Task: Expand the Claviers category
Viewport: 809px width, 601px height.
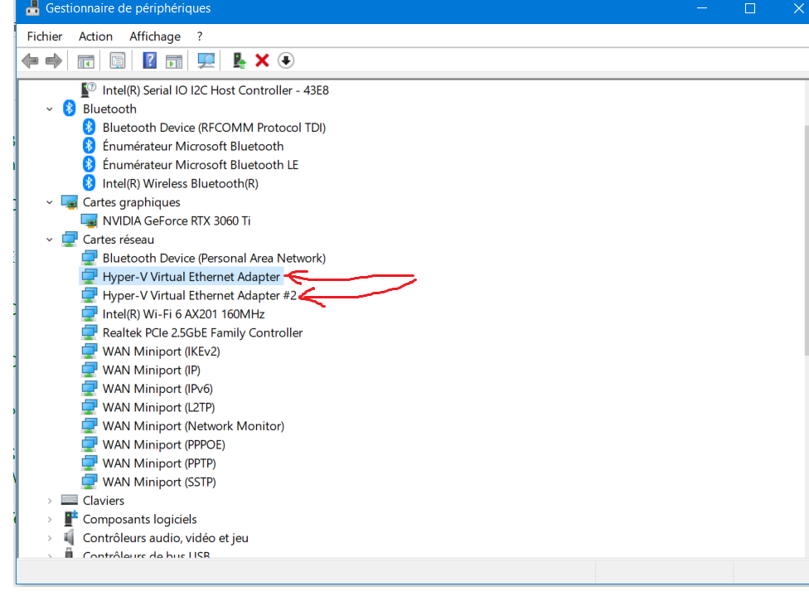Action: (50, 501)
